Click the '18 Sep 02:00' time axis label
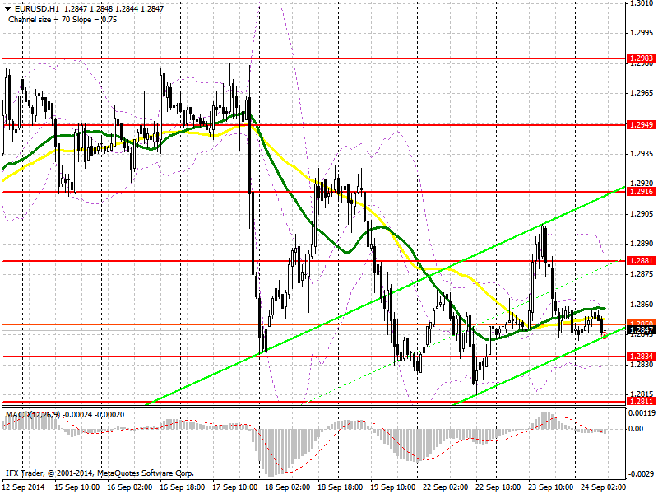The height and width of the screenshot is (494, 658). click(x=287, y=487)
